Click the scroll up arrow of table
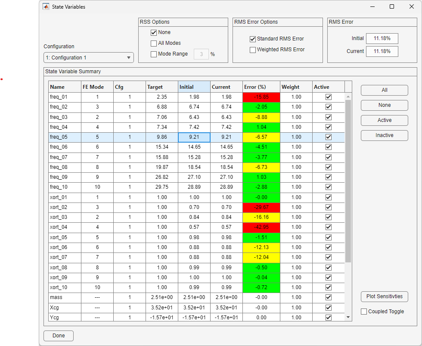The width and height of the screenshot is (422, 346). tap(348, 97)
